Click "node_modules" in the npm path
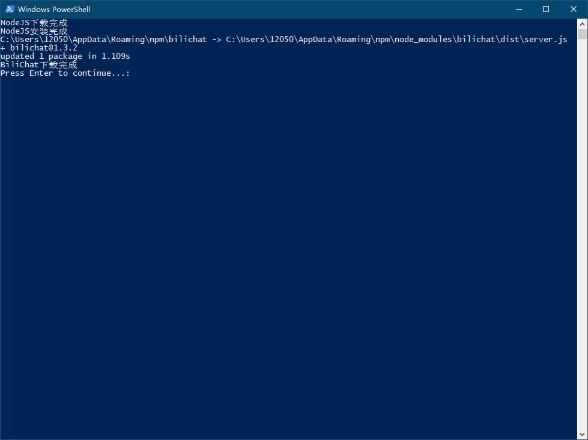This screenshot has width=588, height=440. (422, 40)
